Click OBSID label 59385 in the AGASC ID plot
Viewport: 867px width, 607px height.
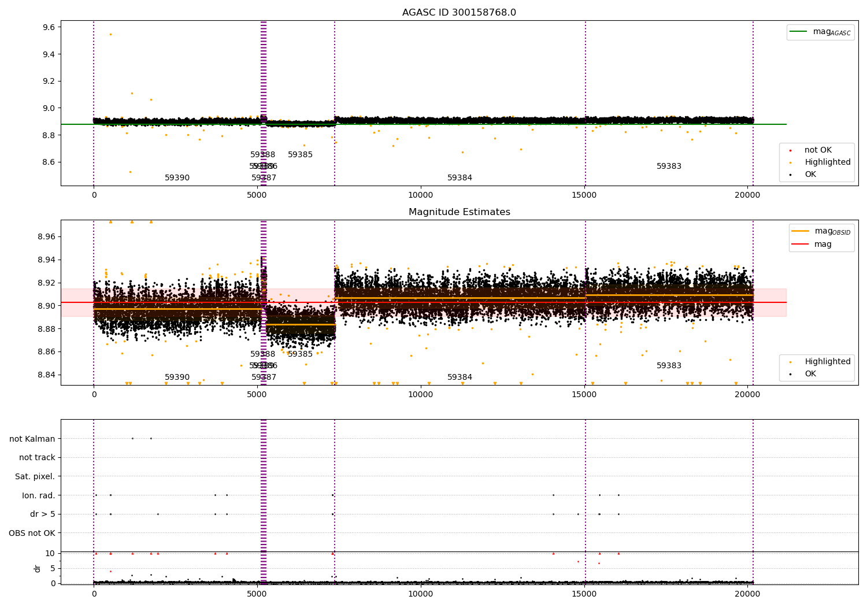(x=301, y=155)
